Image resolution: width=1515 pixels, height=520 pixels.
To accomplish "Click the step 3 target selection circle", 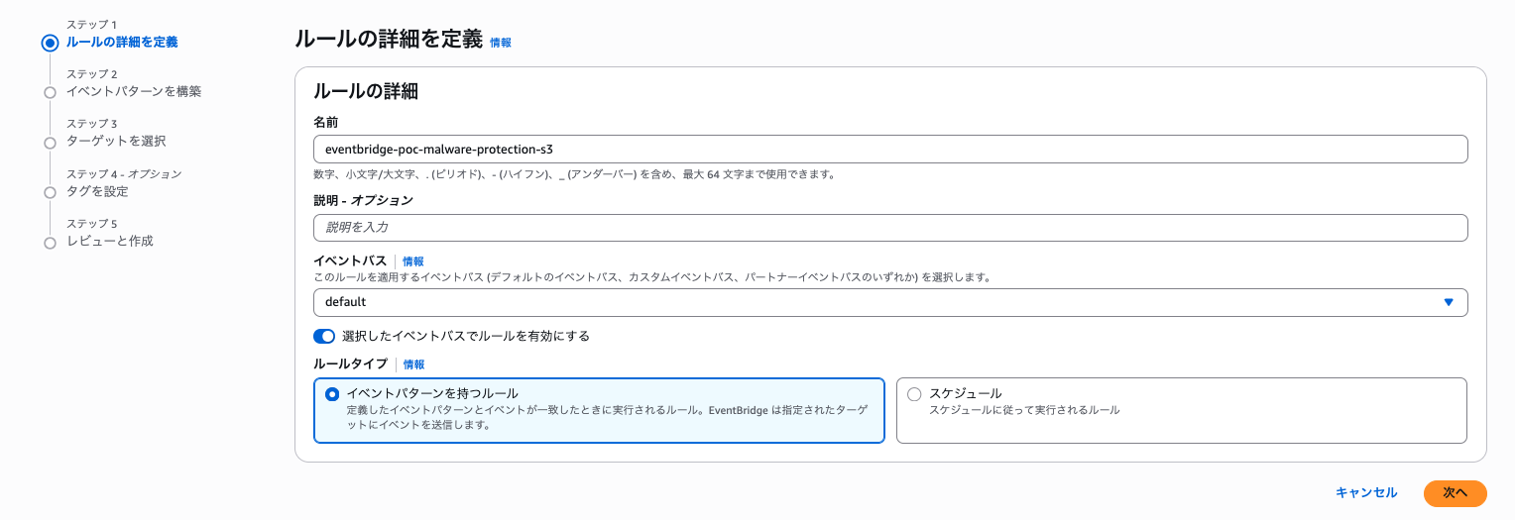I will pos(50,143).
